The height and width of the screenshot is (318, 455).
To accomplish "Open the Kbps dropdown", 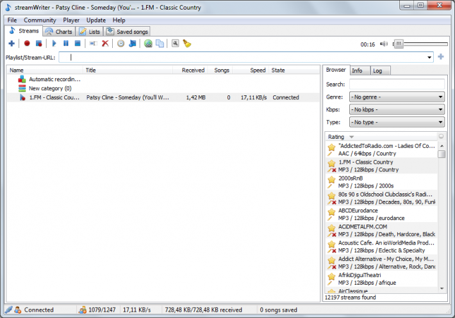I will pos(397,109).
